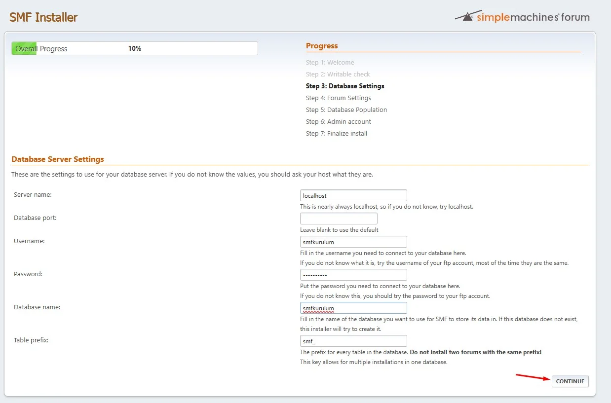Image resolution: width=611 pixels, height=403 pixels.
Task: Click the Progress heading
Action: pyautogui.click(x=322, y=46)
